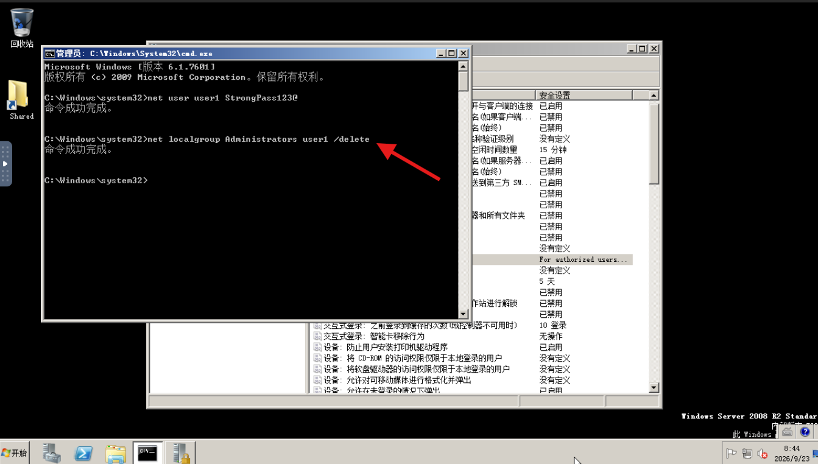Open Server Manager from the taskbar
Viewport: 818px width, 464px height.
click(52, 453)
